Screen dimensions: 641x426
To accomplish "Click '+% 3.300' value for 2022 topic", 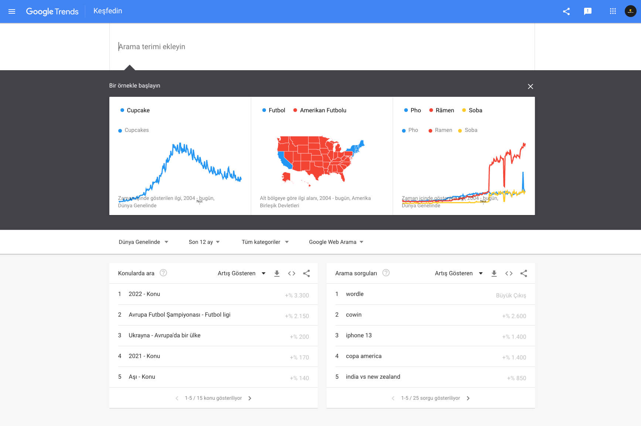I will 297,296.
